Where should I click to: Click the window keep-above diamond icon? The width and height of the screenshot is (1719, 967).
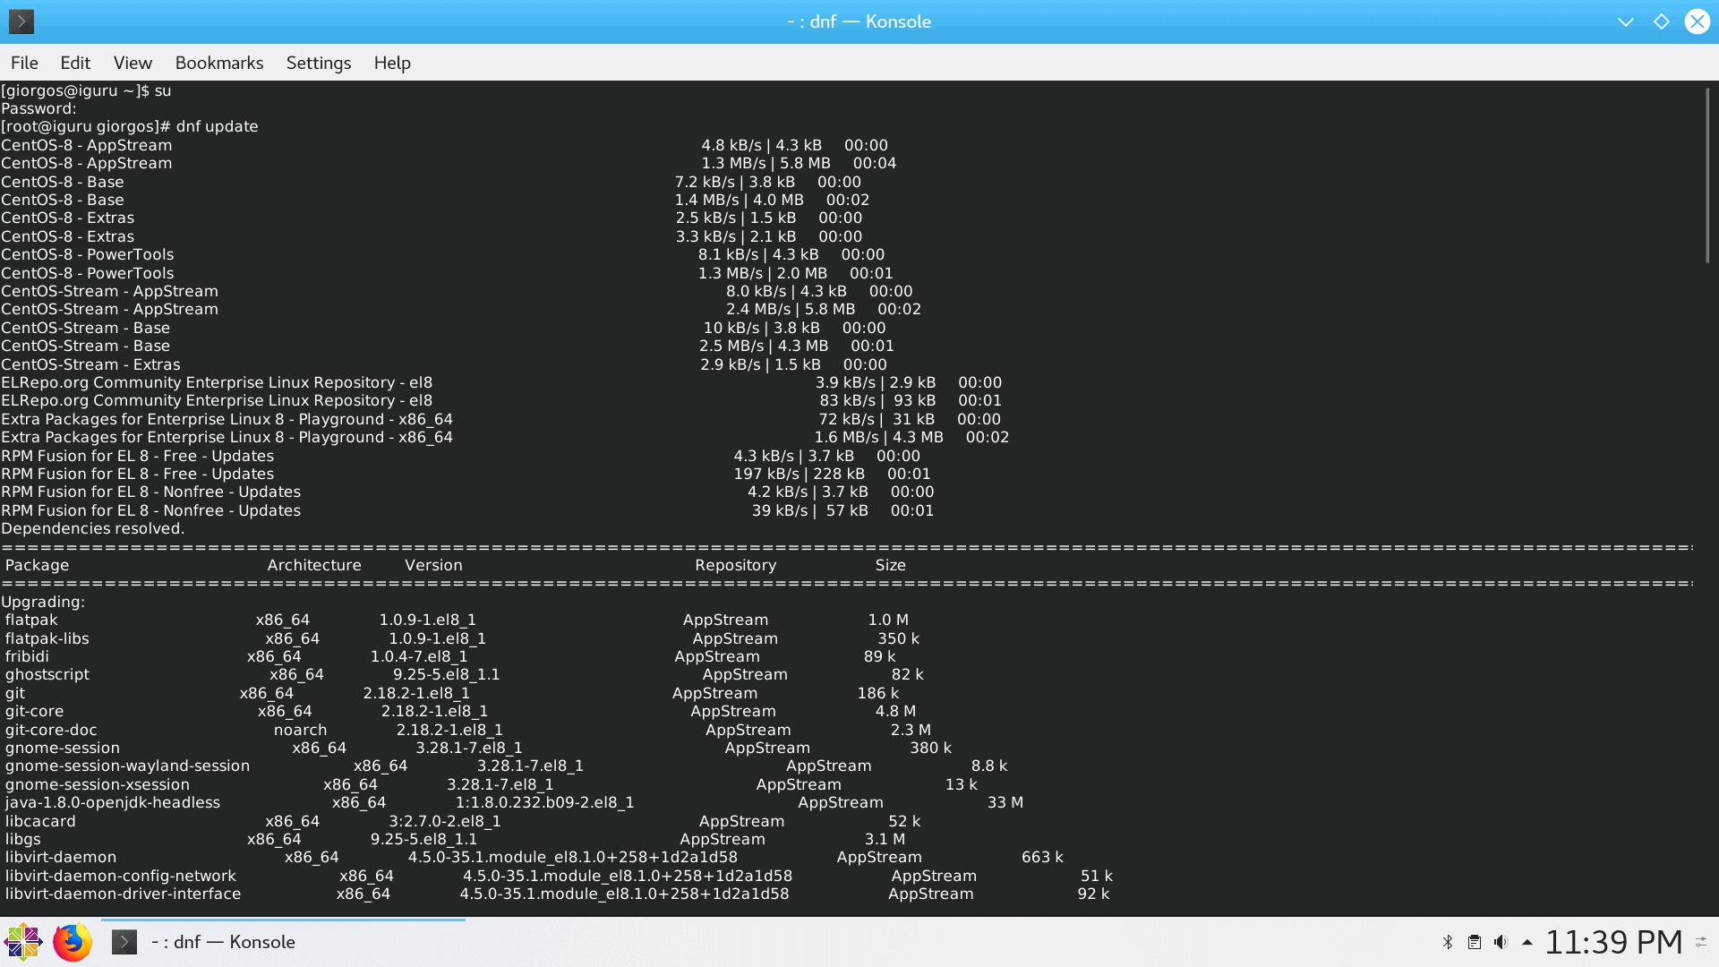point(1662,21)
